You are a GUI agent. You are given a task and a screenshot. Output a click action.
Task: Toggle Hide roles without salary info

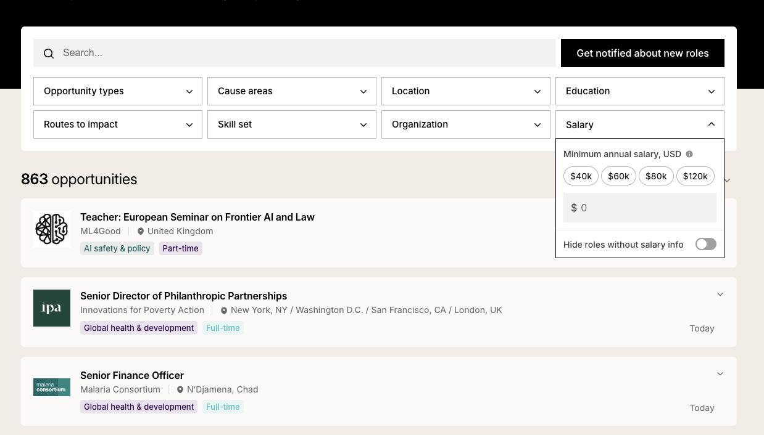click(x=706, y=245)
